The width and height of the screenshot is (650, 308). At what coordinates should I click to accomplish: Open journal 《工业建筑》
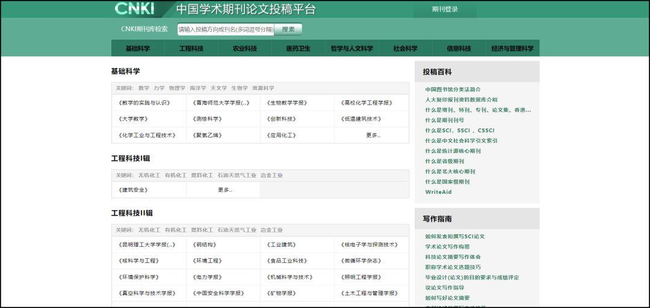tap(282, 245)
